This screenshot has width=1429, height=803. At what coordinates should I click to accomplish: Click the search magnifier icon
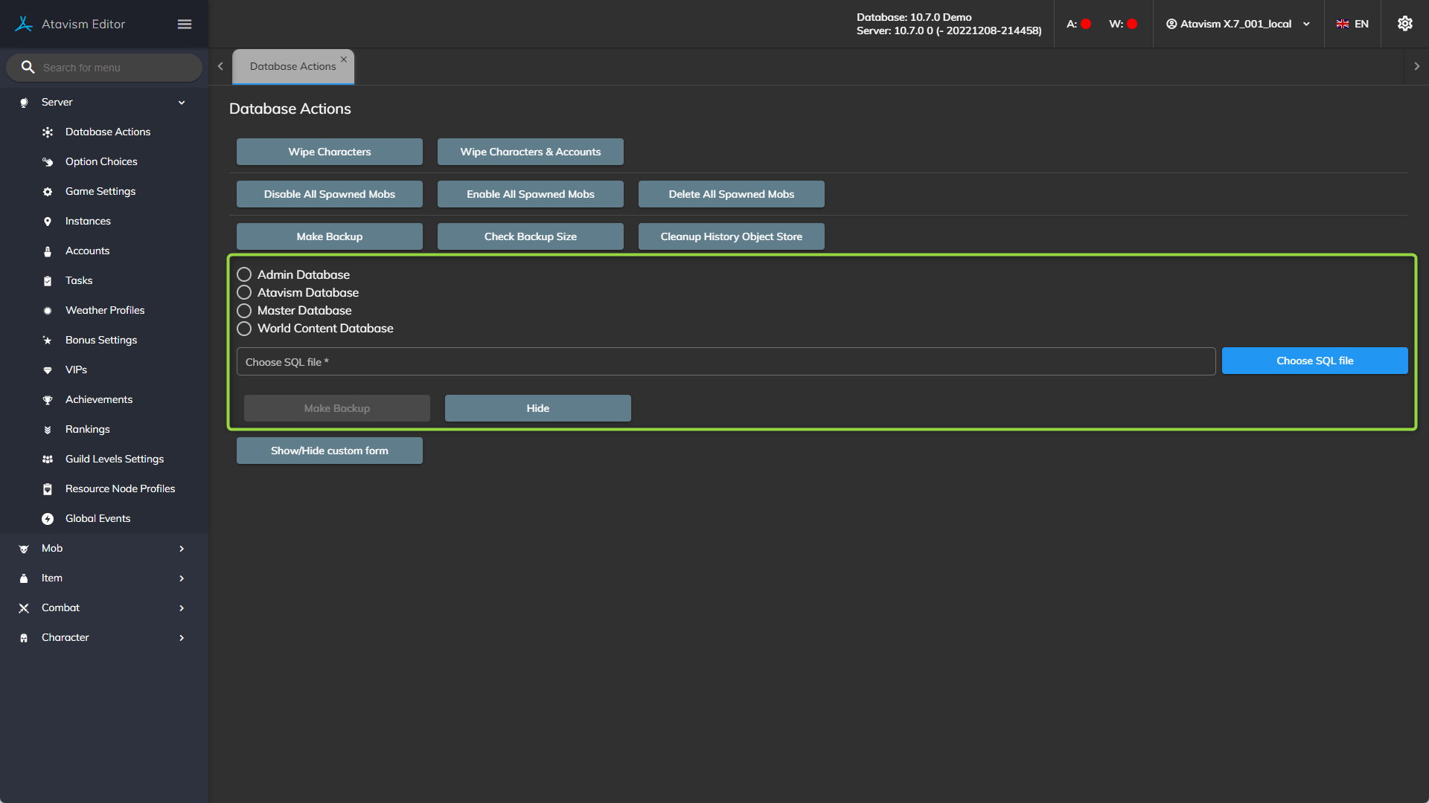point(28,67)
